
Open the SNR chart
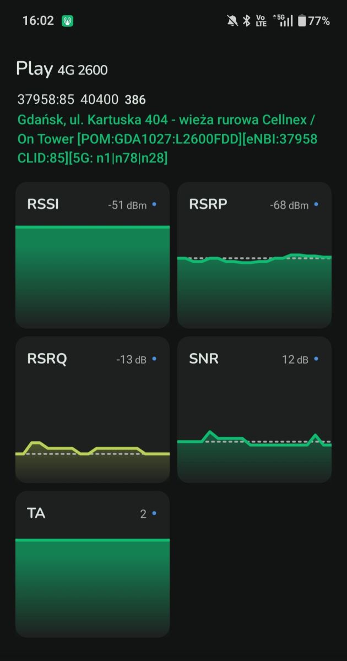pos(254,410)
